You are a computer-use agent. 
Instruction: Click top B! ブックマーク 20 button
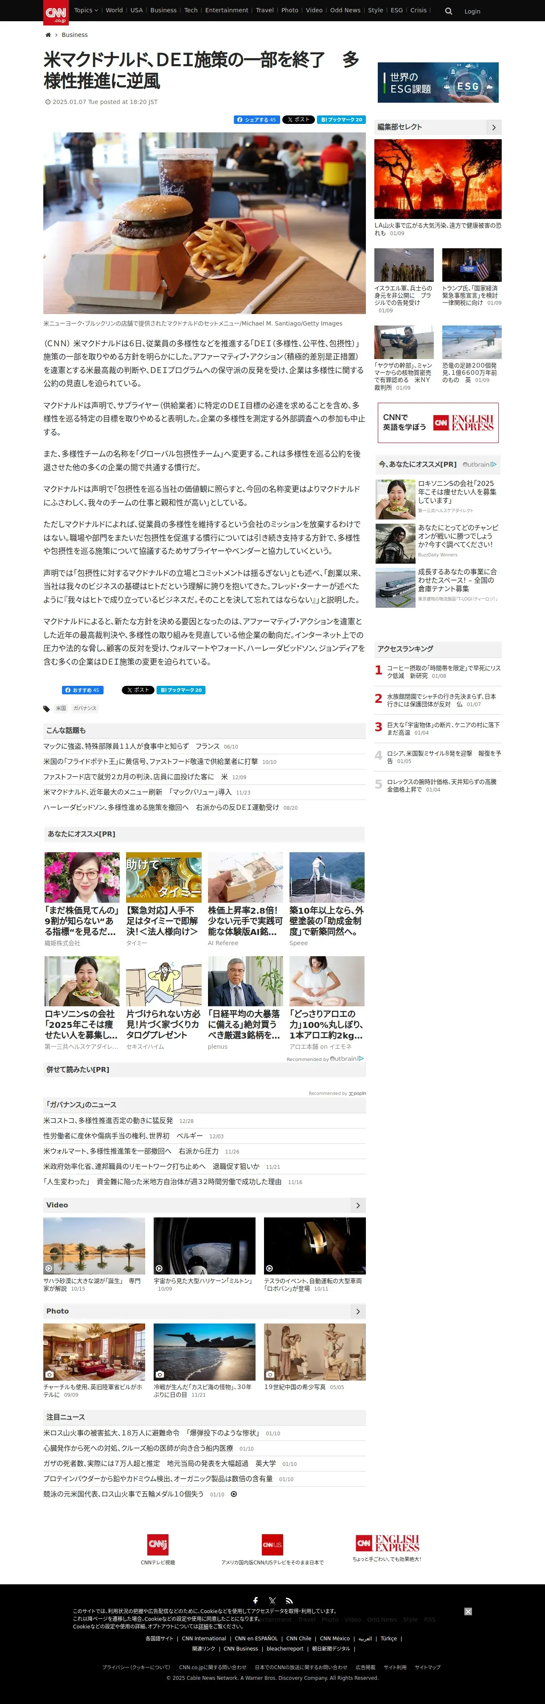pos(341,120)
